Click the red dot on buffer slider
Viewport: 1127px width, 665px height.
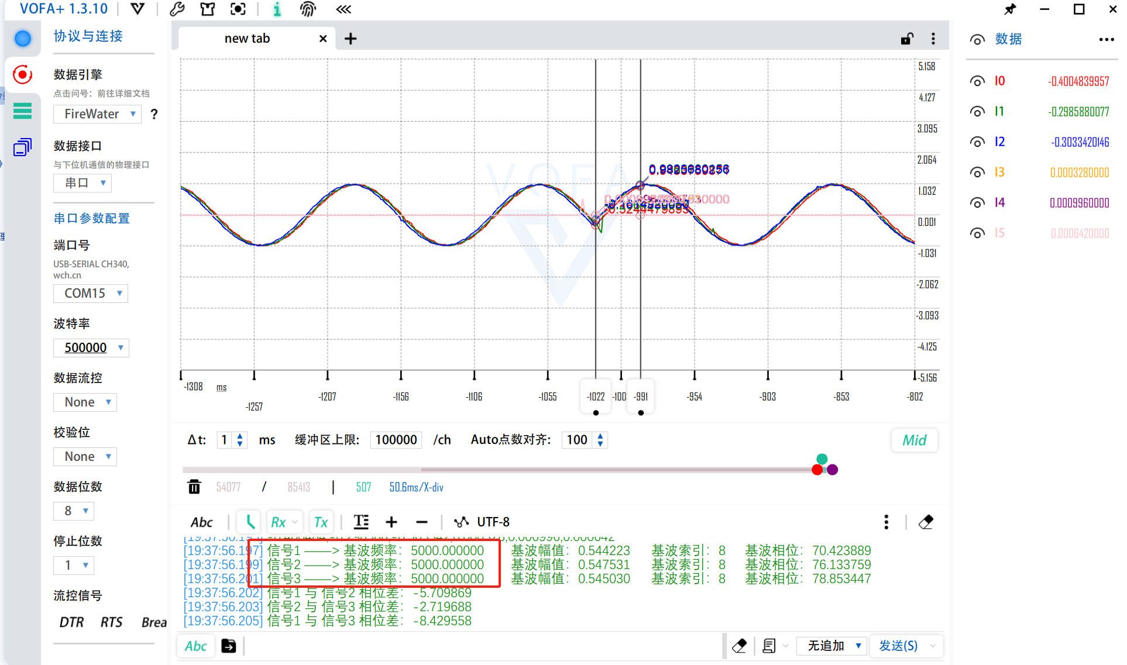point(817,470)
